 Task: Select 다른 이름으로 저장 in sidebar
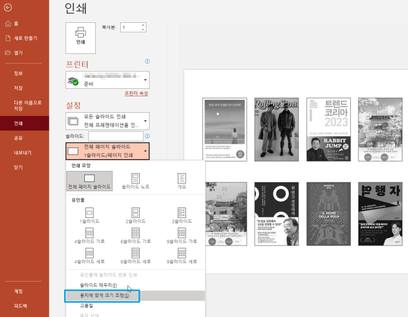(24, 106)
